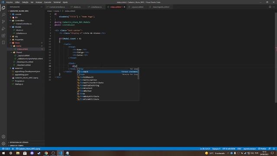
Task: Change the UTF-8 with BOM encoding
Action: pos(229,149)
